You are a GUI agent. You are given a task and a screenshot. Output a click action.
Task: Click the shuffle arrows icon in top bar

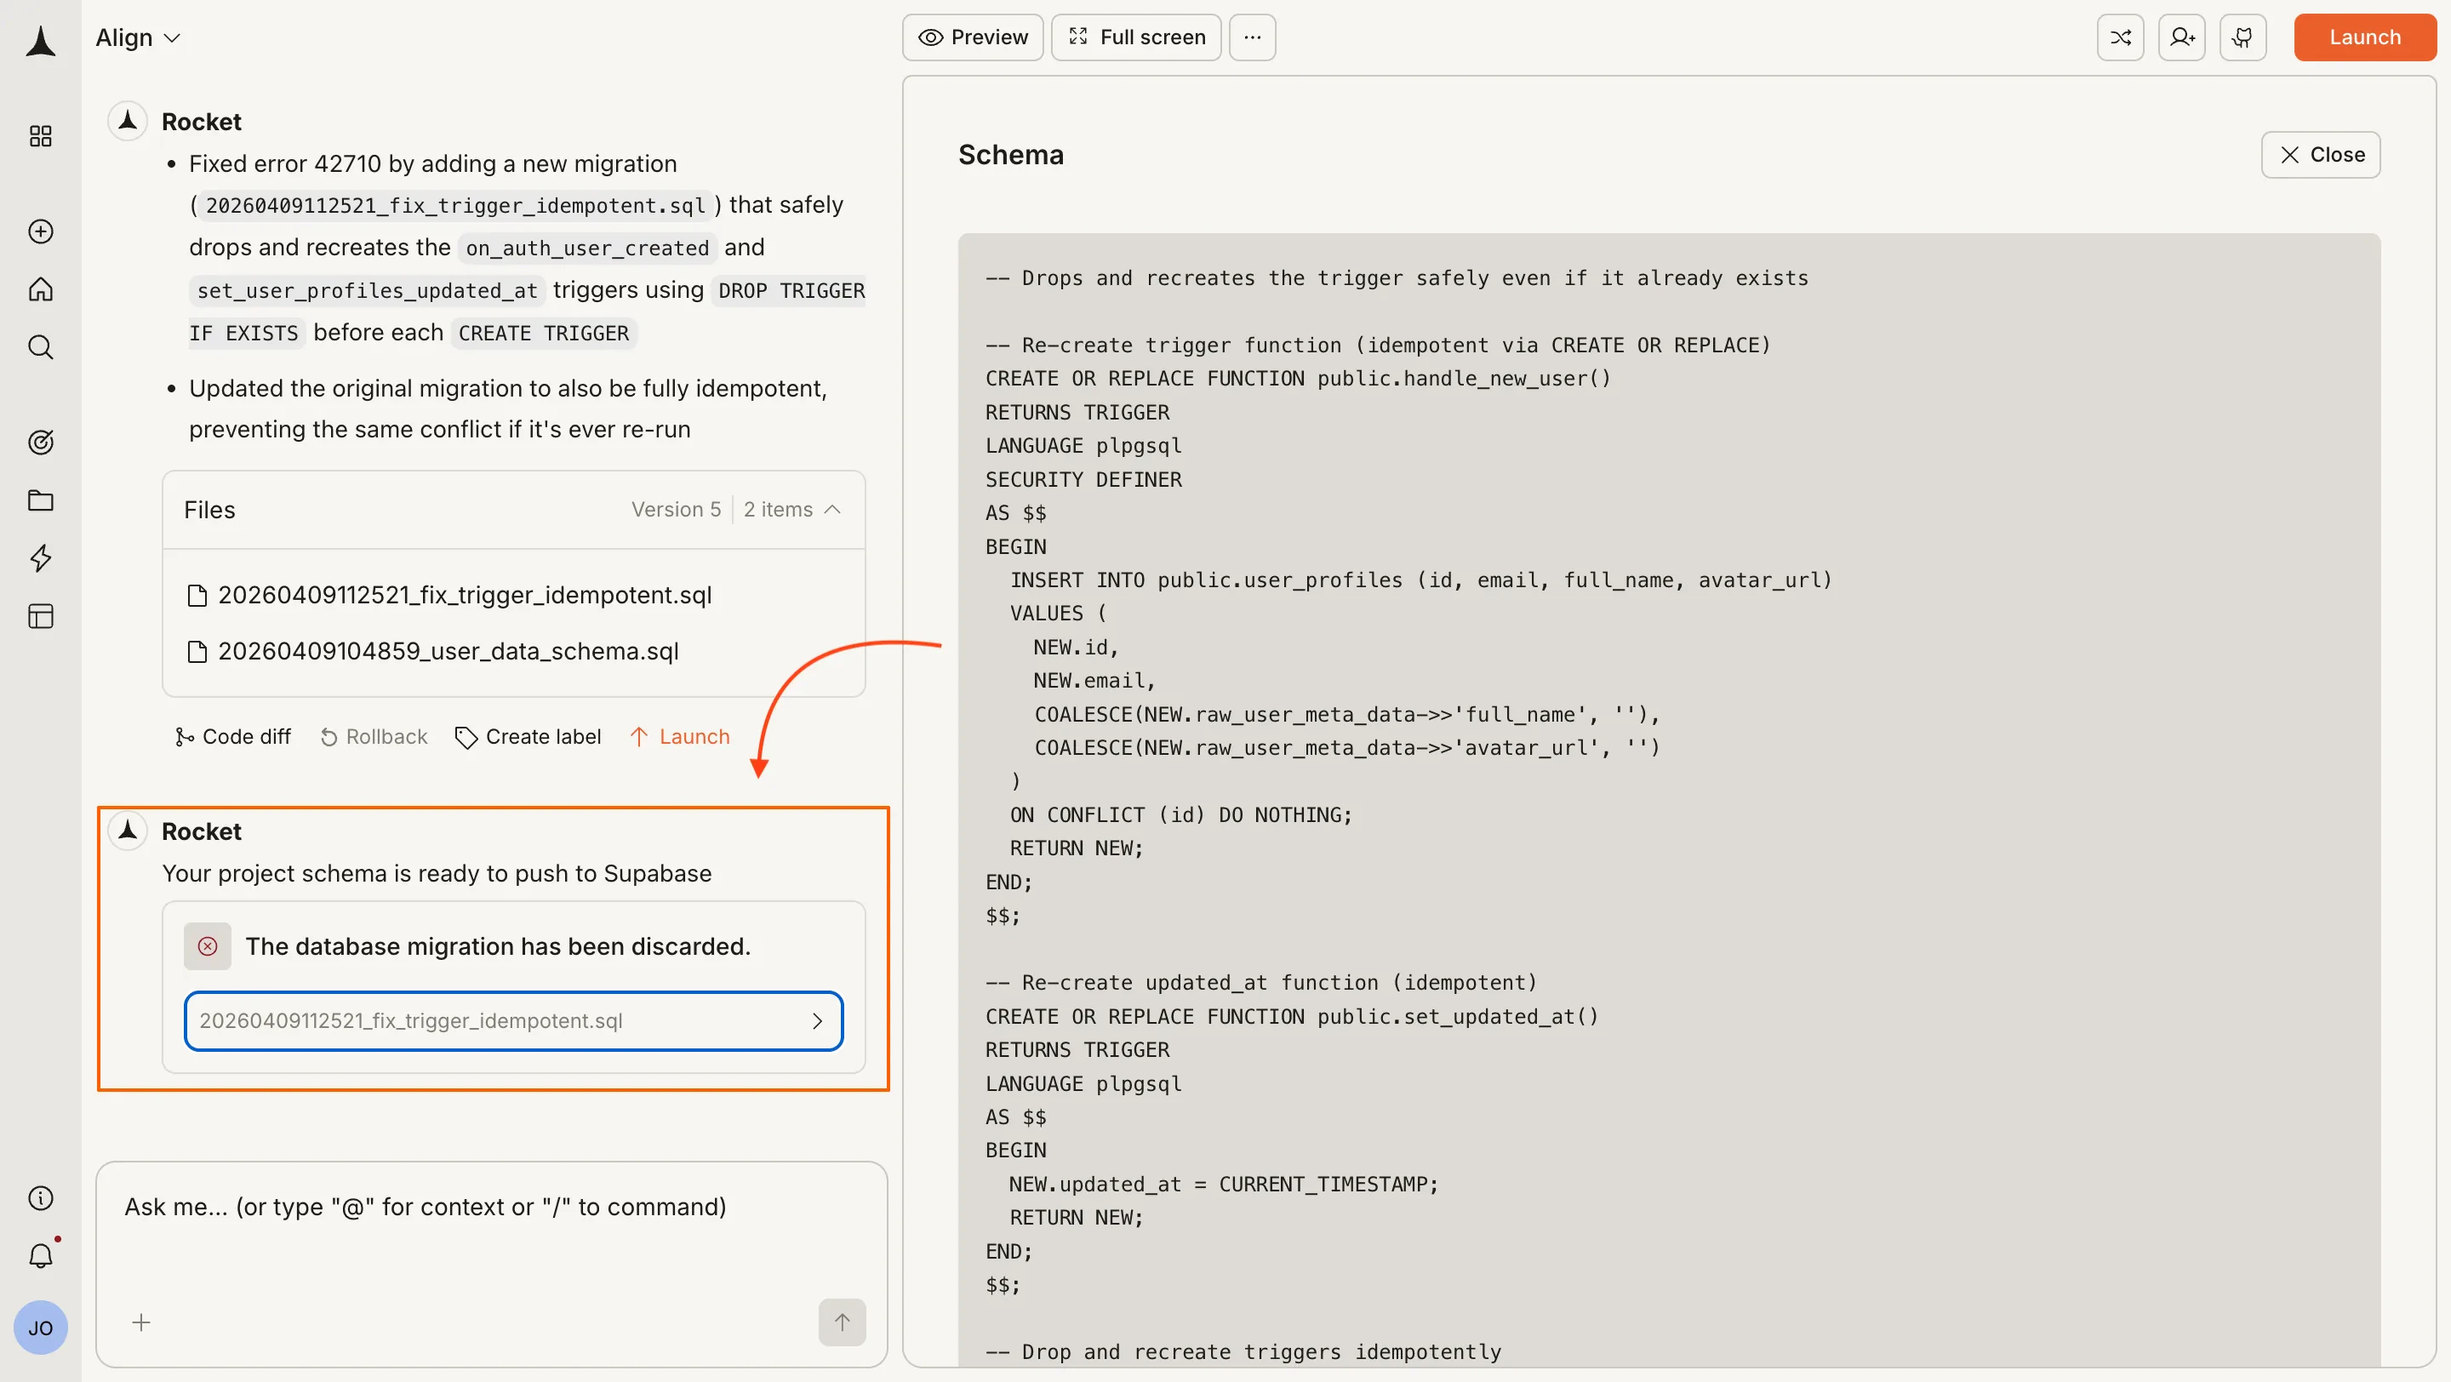[2120, 37]
